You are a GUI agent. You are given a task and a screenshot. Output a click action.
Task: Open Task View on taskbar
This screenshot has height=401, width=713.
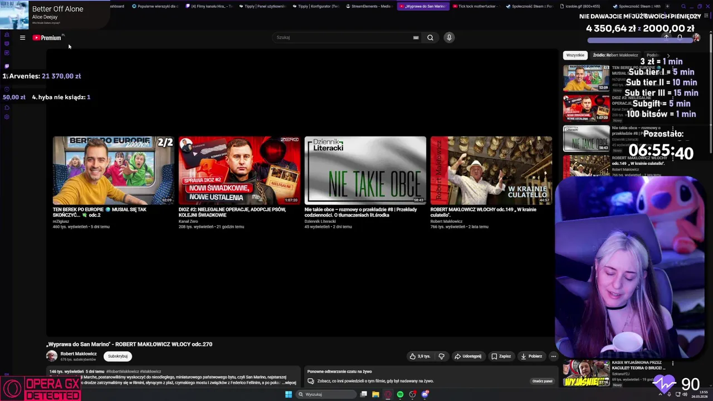(x=363, y=394)
